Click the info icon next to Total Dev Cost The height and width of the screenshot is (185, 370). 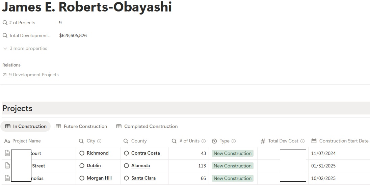302,141
